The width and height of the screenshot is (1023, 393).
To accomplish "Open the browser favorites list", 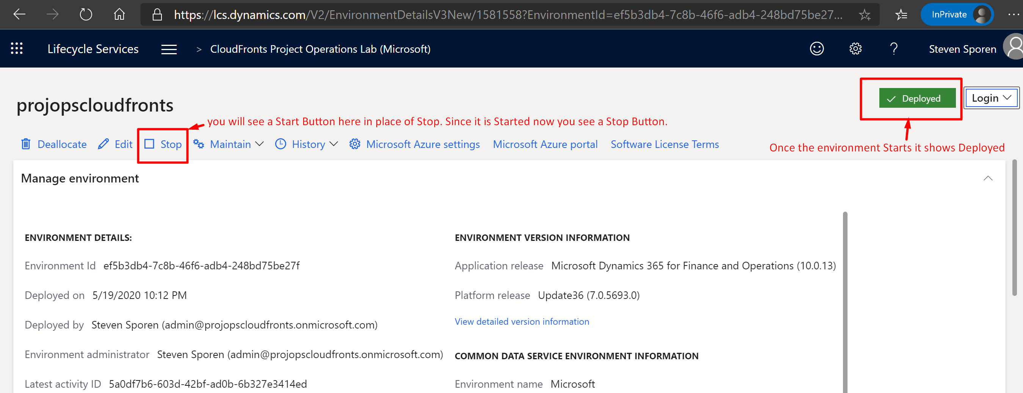I will tap(901, 15).
